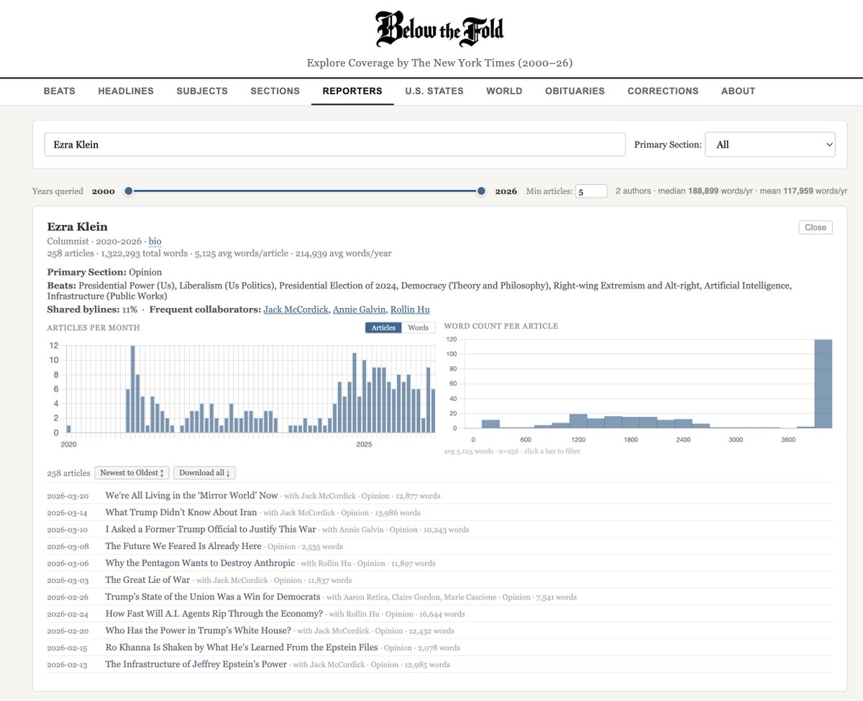The image size is (863, 701).
Task: Open 'What Trump Didn't Know About Iran'
Action: pyautogui.click(x=181, y=512)
